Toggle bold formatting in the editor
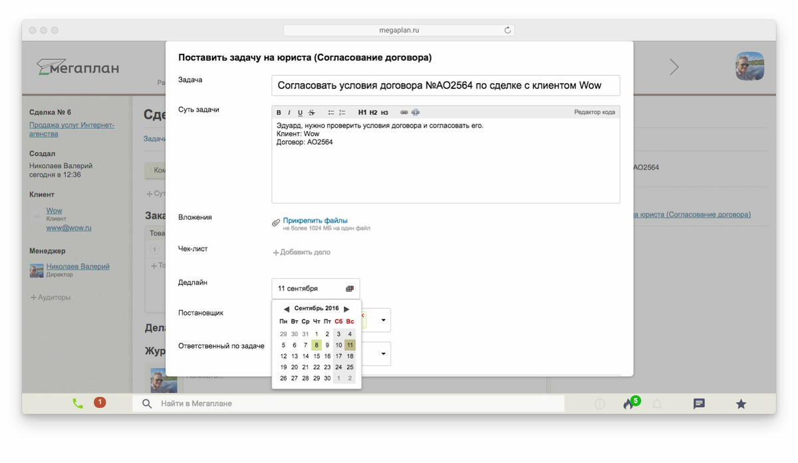The width and height of the screenshot is (798, 463). click(x=279, y=112)
